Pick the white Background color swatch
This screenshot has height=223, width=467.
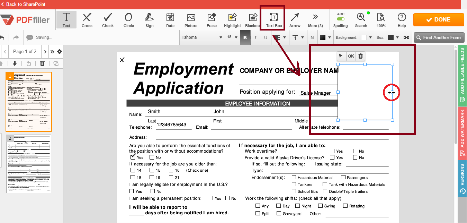[x=363, y=37]
